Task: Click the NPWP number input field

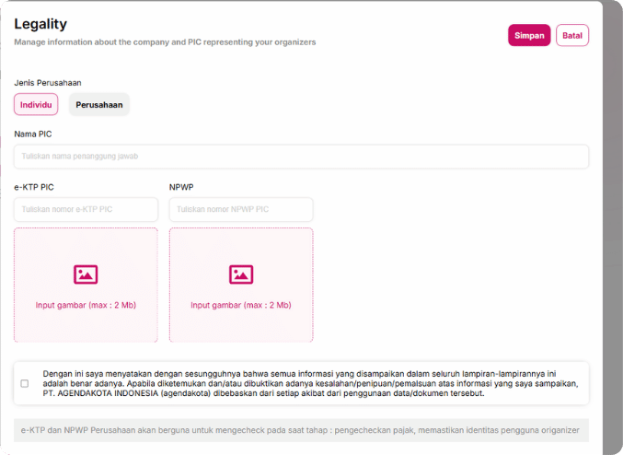Action: pos(241,209)
